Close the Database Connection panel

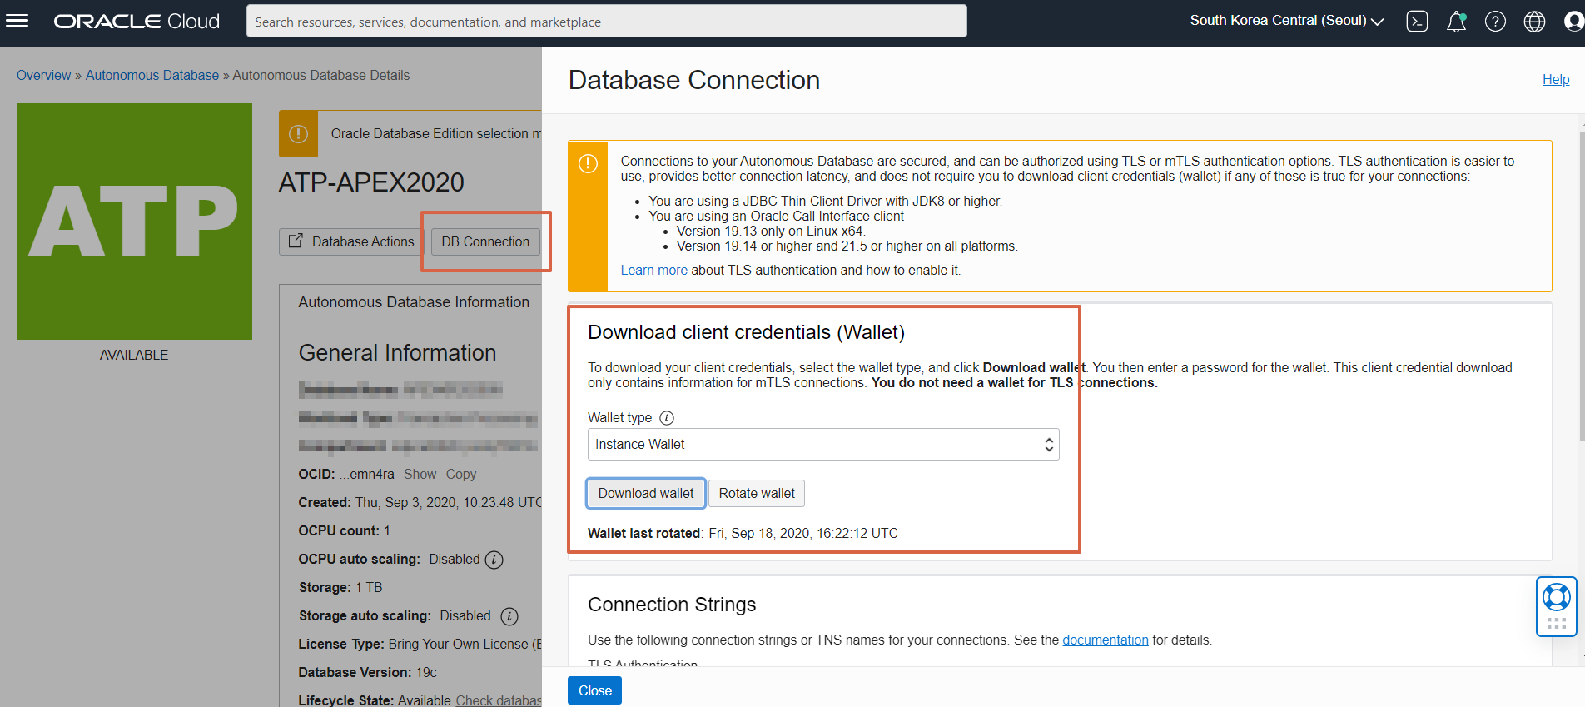(x=594, y=690)
